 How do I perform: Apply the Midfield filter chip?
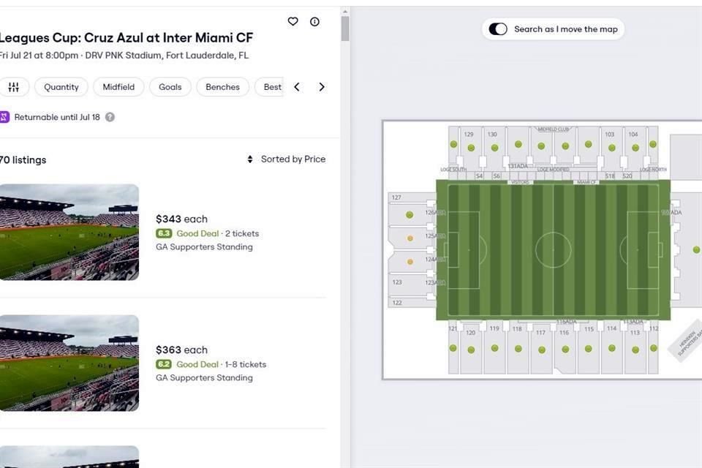tap(118, 87)
